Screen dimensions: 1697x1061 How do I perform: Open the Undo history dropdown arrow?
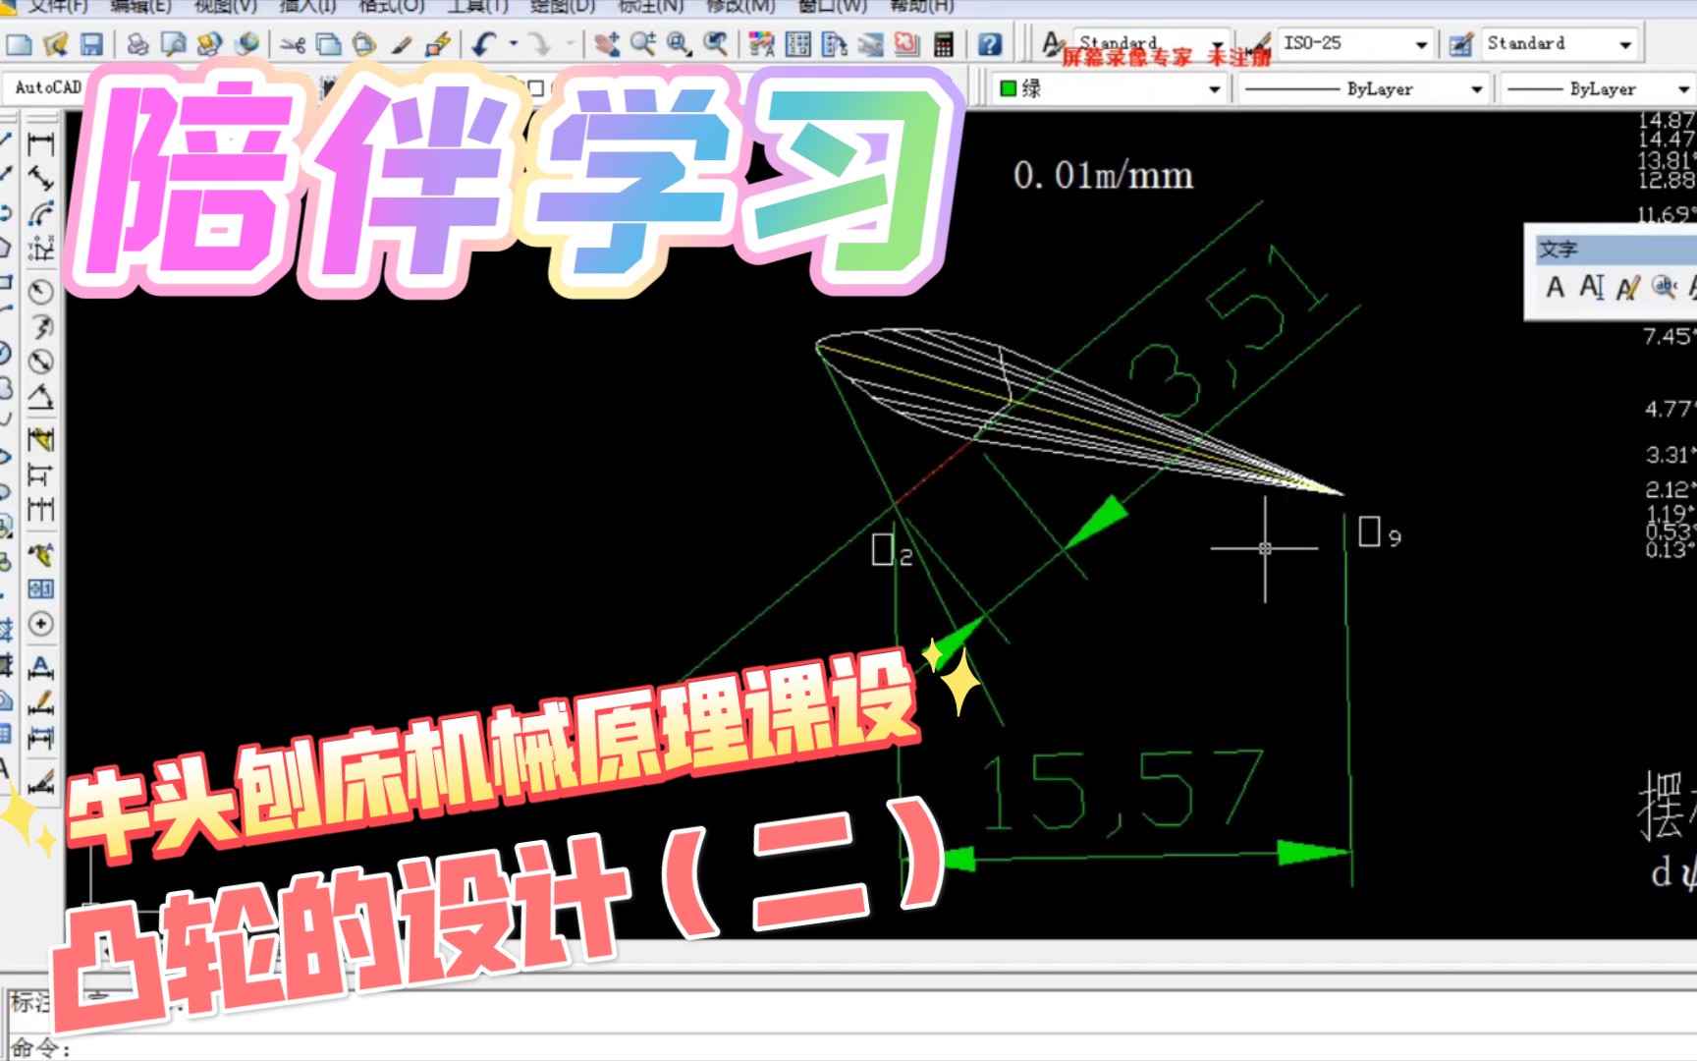tap(513, 44)
